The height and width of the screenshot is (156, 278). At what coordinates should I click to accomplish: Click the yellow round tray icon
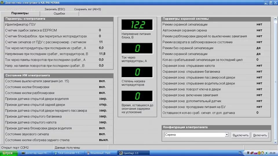259,153
